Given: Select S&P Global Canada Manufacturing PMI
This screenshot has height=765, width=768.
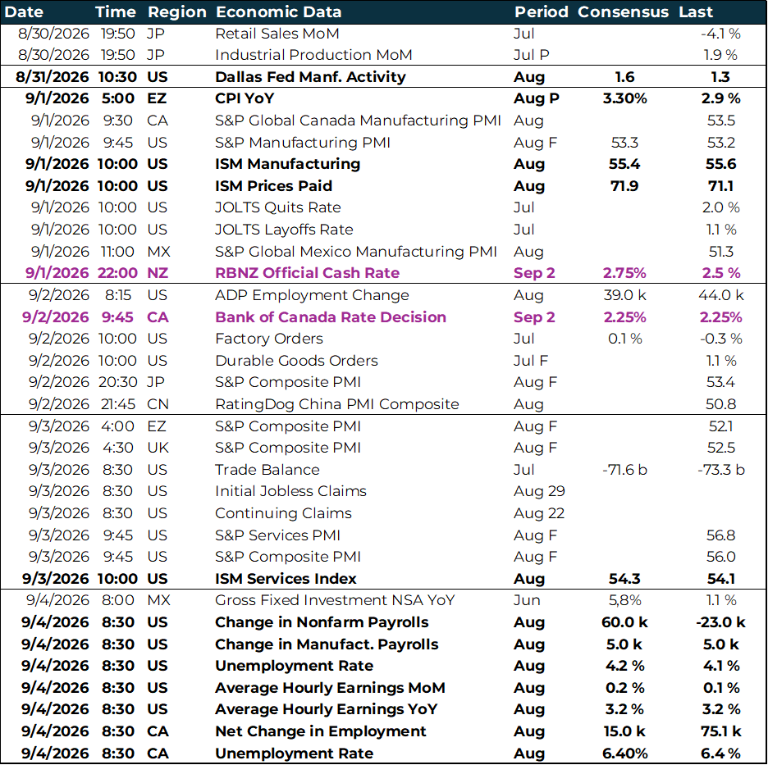Looking at the screenshot, I should 358,121.
